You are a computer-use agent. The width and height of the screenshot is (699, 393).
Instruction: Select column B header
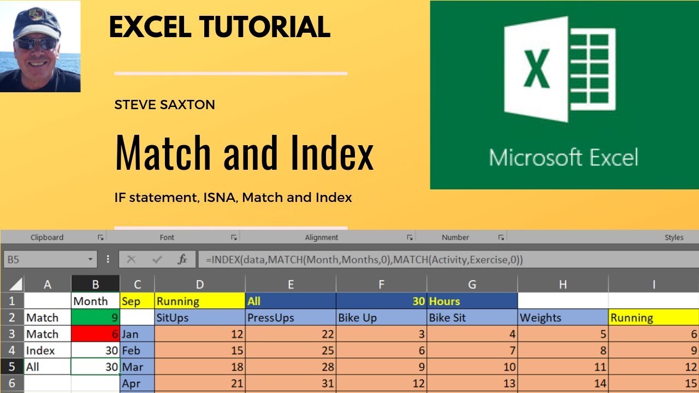click(96, 284)
